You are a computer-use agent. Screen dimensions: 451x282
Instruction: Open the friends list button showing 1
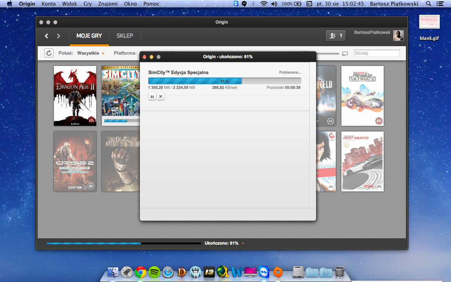click(x=335, y=36)
